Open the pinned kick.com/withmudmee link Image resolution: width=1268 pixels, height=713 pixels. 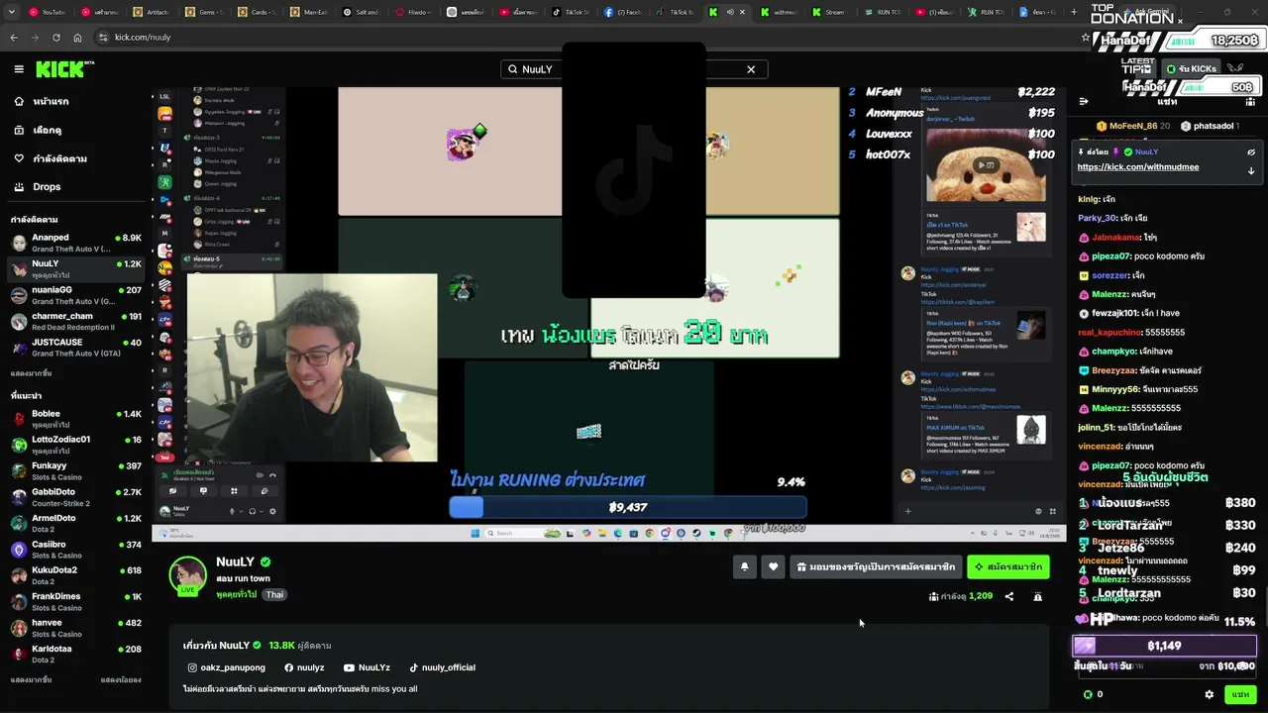click(1137, 167)
